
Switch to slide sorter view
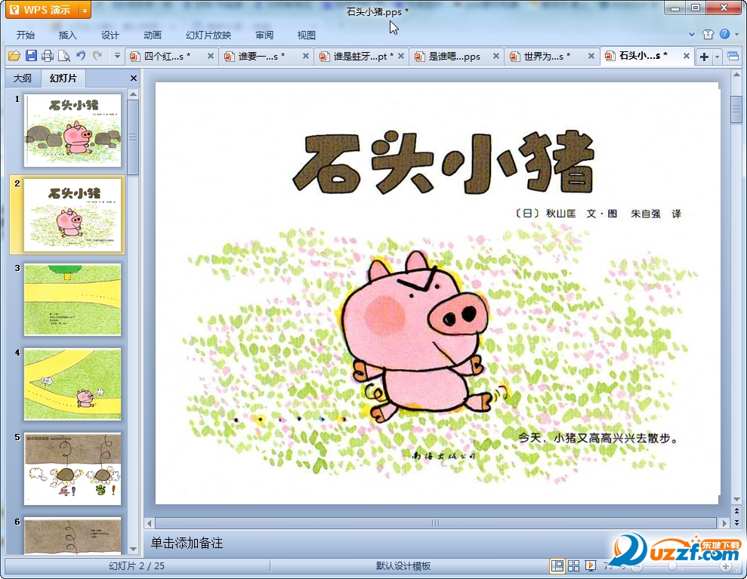coord(573,565)
